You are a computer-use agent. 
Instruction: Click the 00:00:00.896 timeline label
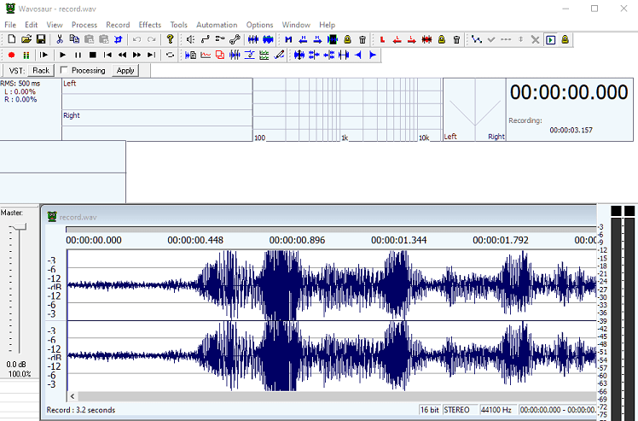click(x=297, y=240)
